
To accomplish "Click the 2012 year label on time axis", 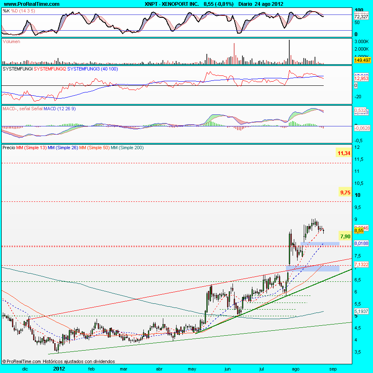I will (59, 369).
